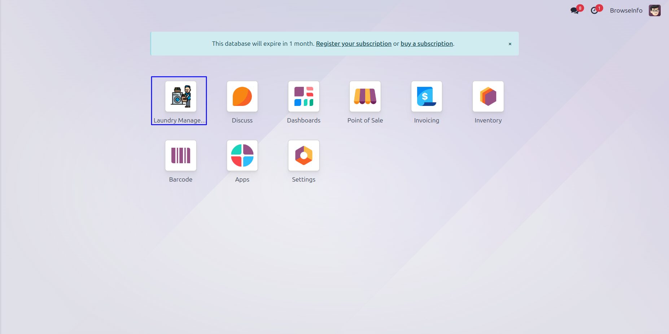Open the Inventory app icon

488,97
